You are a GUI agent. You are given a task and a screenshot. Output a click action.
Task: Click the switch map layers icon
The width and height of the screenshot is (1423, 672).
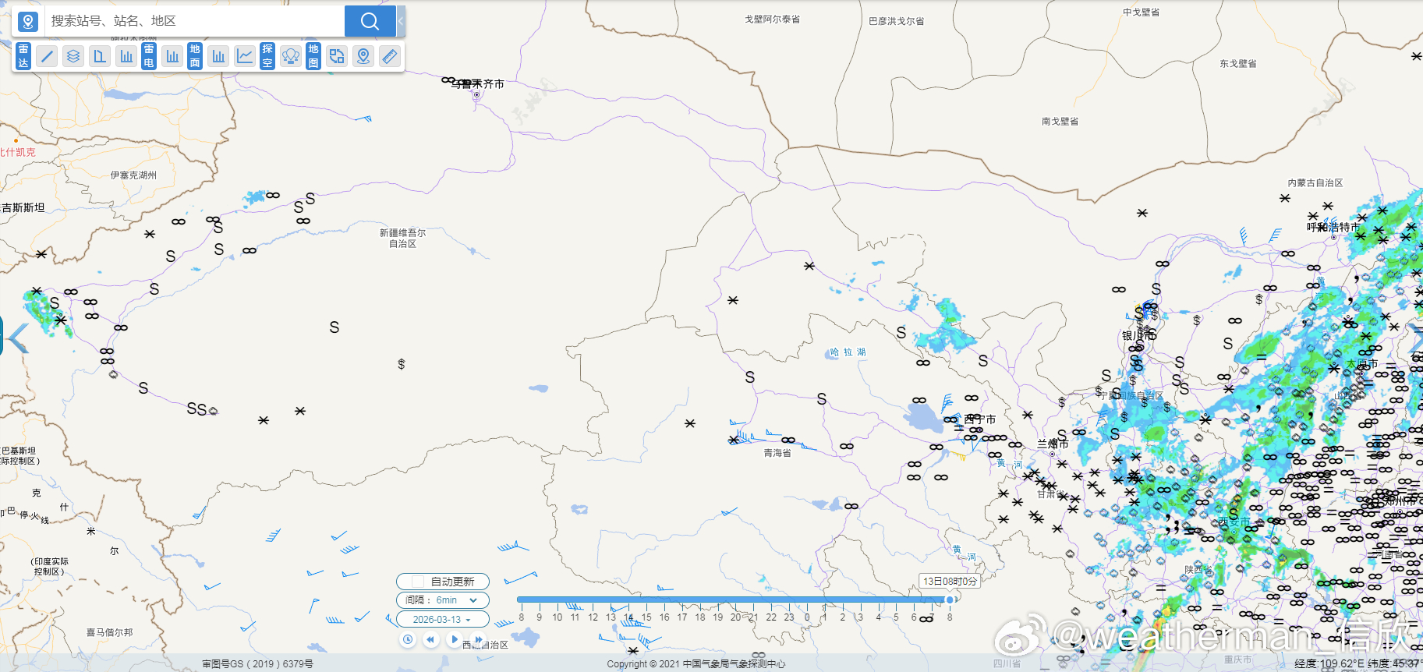point(337,56)
